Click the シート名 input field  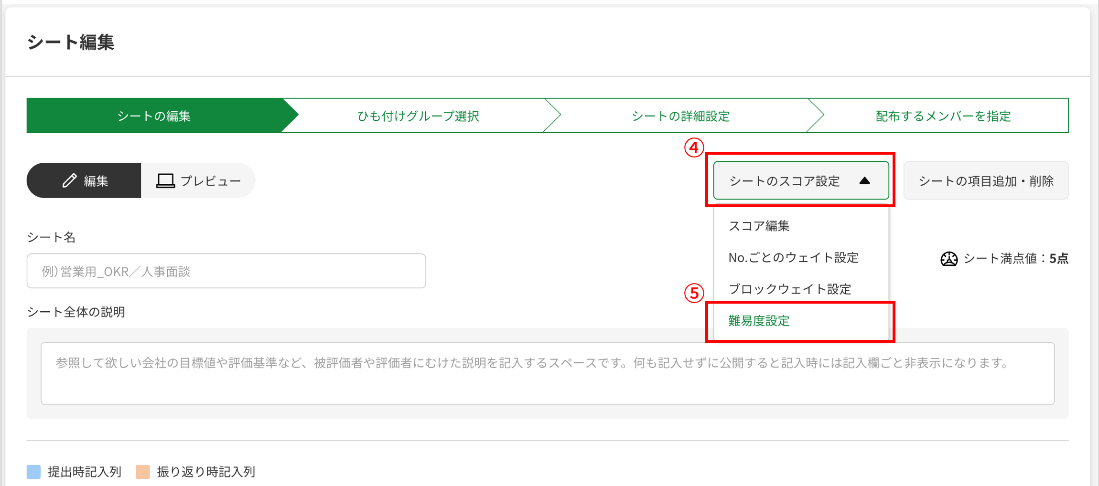coord(226,271)
